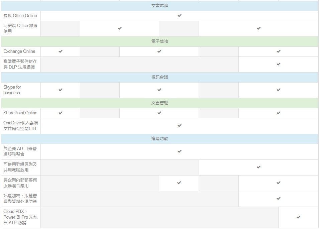
Task: Select the 文書管理 section header
Action: (159, 103)
